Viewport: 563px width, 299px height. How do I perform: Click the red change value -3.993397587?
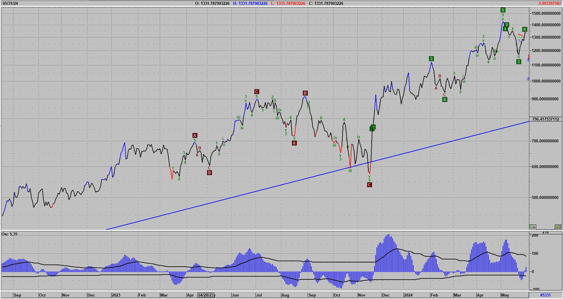pos(548,3)
